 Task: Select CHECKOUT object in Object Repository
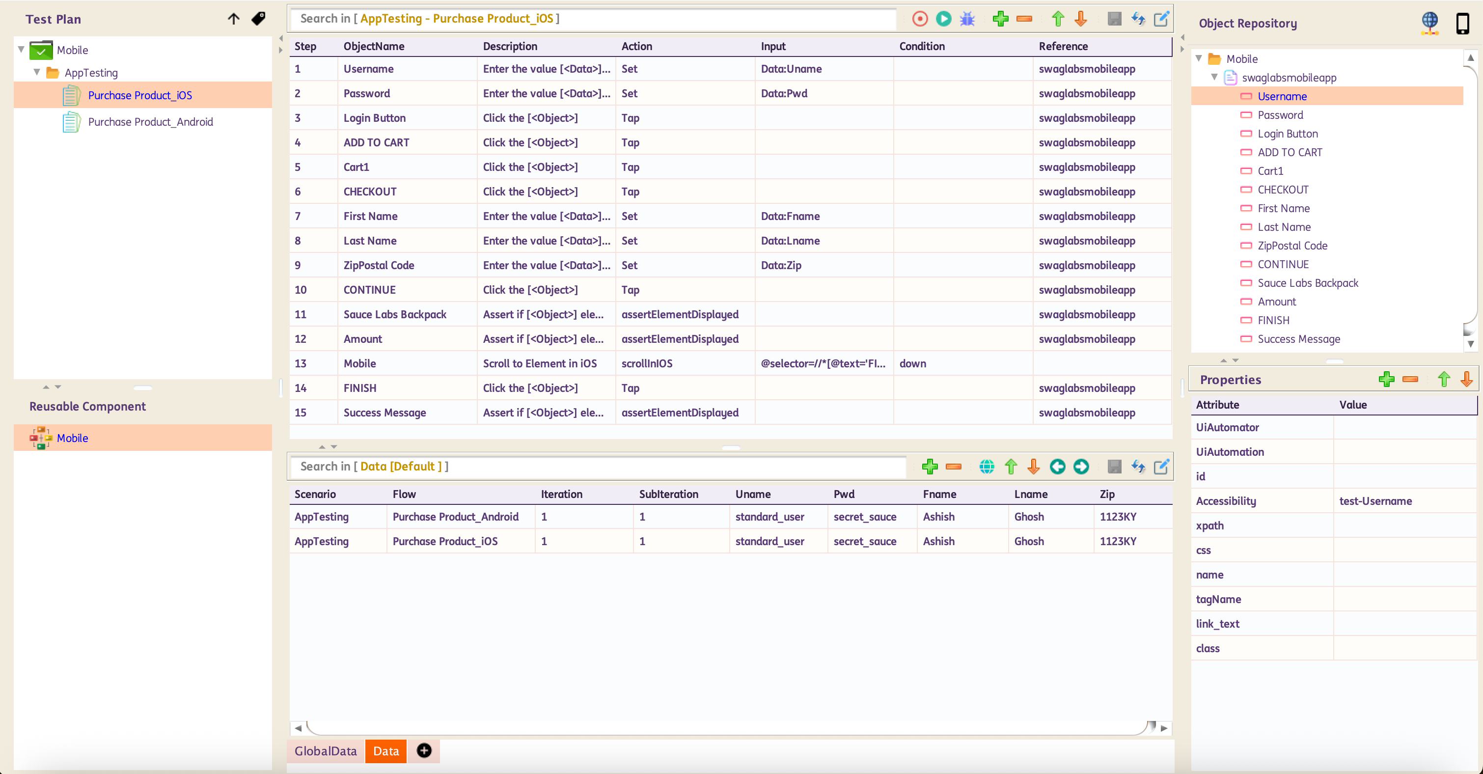(1283, 190)
